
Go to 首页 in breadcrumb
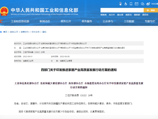coord(5,32)
